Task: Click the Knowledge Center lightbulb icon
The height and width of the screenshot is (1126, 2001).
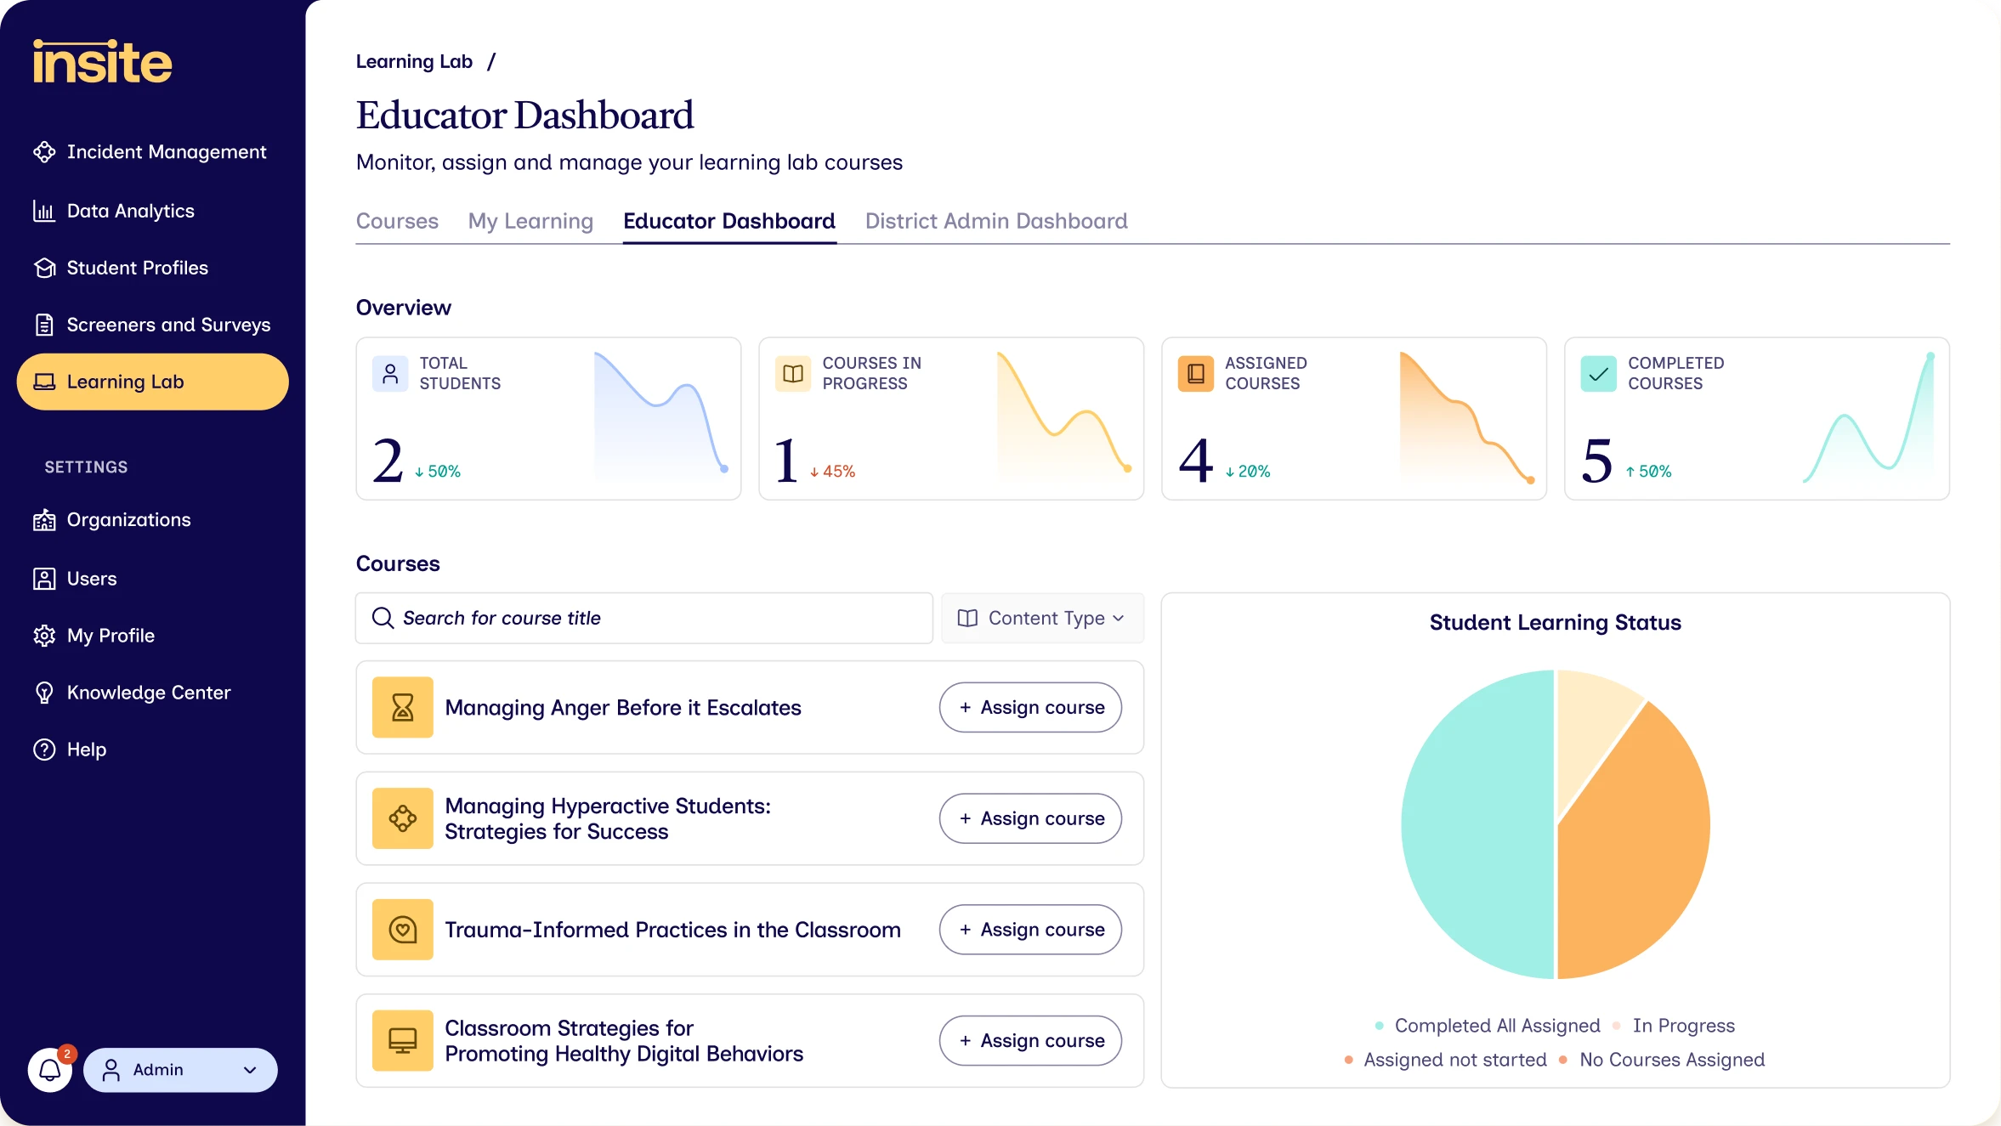Action: (x=44, y=693)
